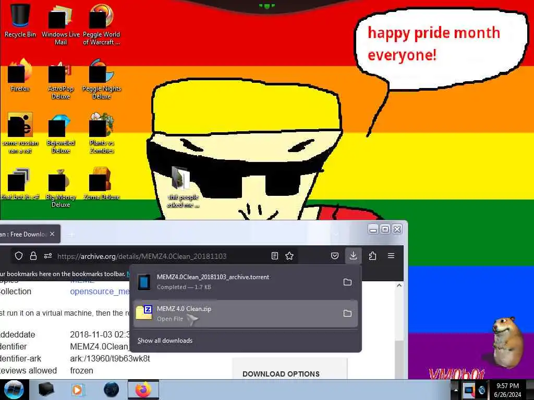The image size is (534, 400).
Task: Select Big Money Deluxe desktop icon
Action: [x=60, y=187]
